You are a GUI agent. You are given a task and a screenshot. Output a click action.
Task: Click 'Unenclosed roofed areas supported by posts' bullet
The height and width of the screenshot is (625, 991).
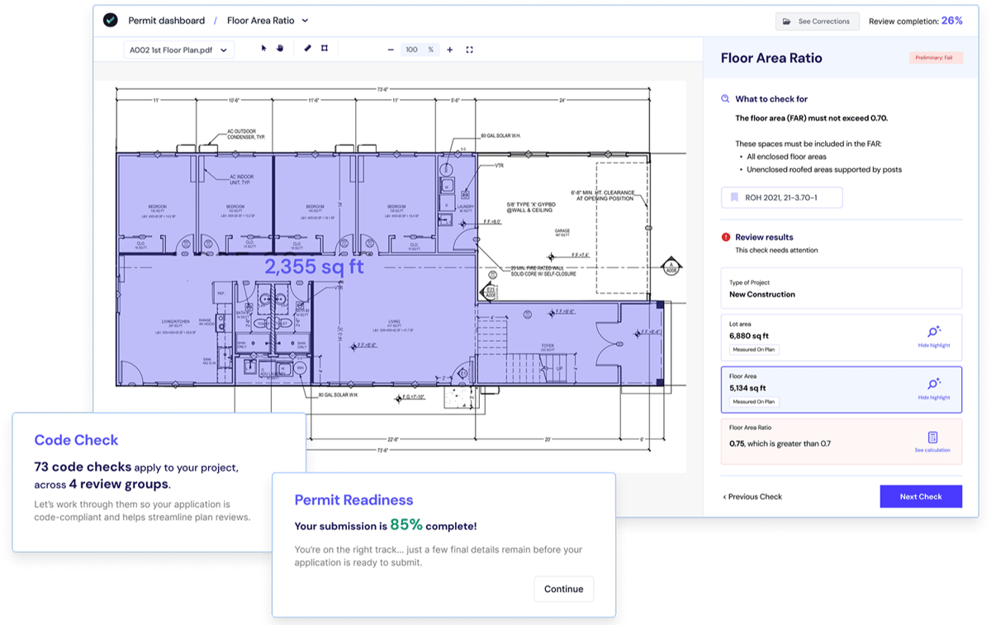coord(824,170)
